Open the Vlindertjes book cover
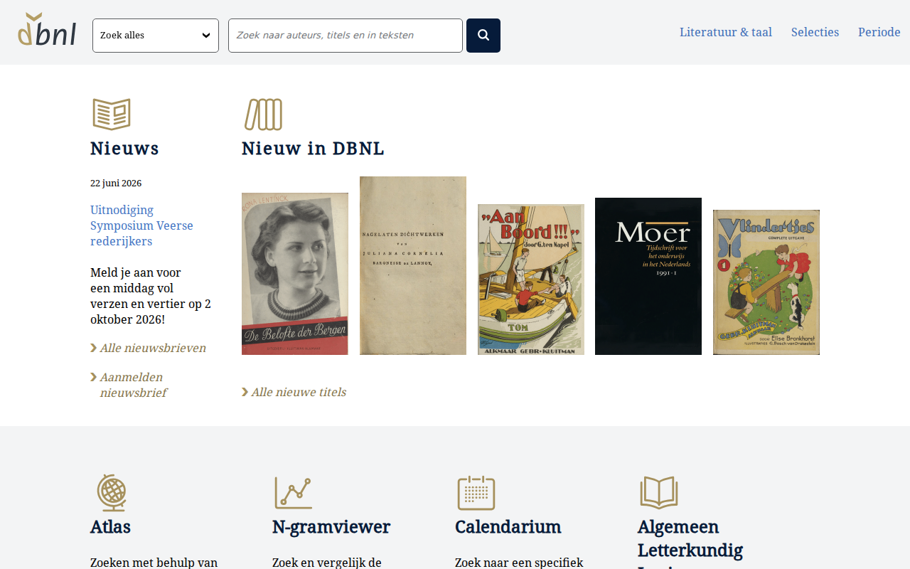Viewport: 910px width, 569px height. (x=766, y=282)
